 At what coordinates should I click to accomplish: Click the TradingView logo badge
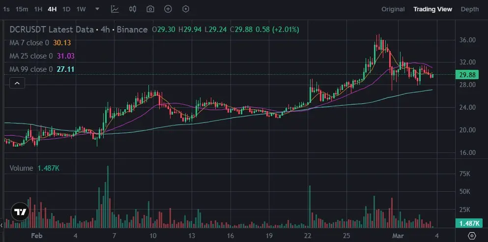(x=20, y=212)
